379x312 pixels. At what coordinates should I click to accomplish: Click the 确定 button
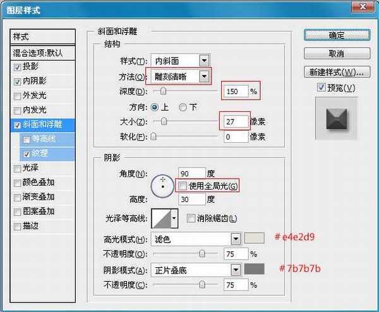336,35
